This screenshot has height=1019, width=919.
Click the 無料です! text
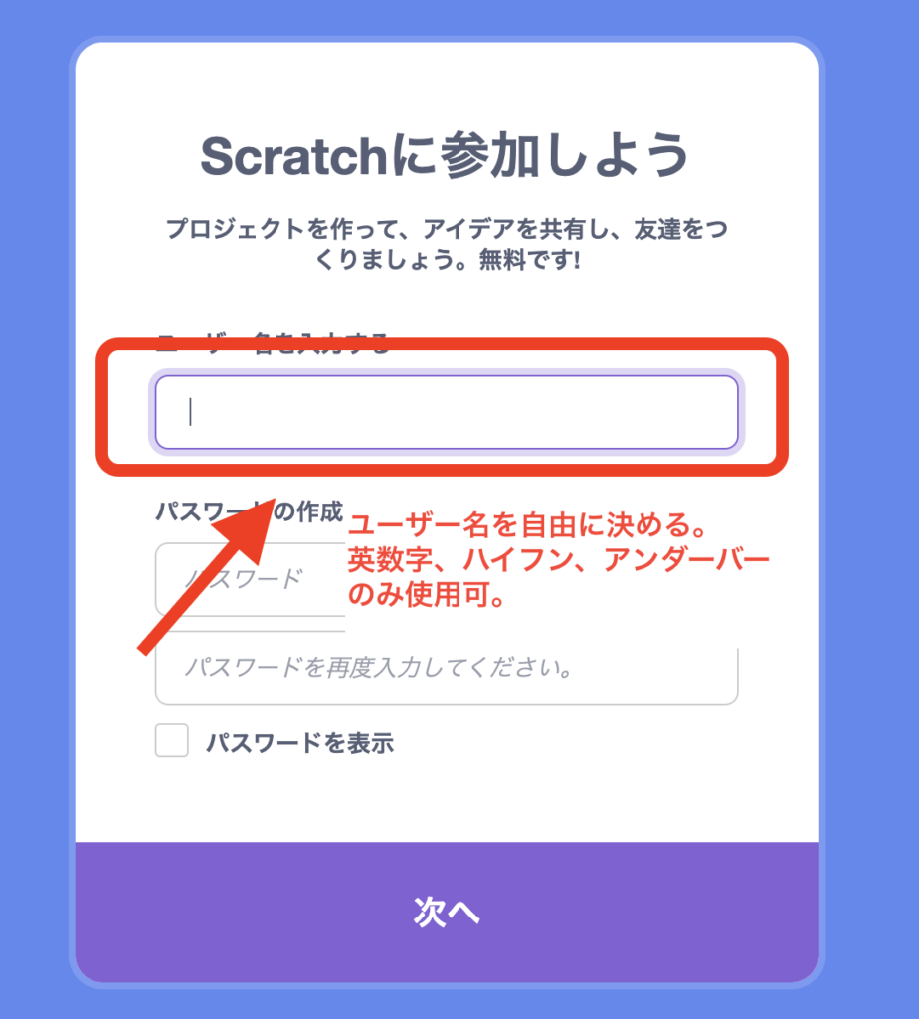point(529,260)
